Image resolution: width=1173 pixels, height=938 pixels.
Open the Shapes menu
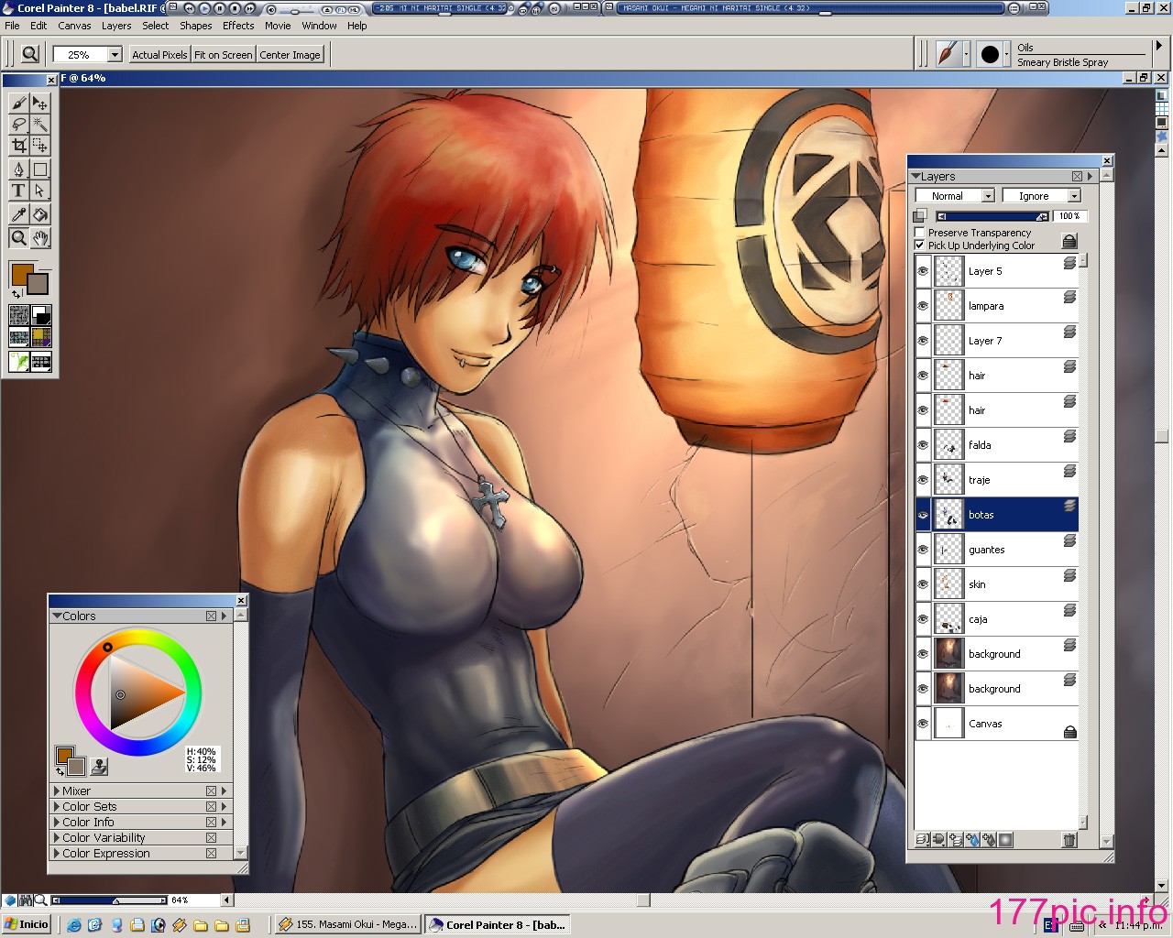point(196,26)
